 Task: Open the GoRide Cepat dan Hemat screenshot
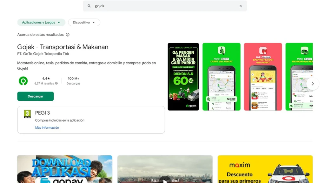pos(221,77)
